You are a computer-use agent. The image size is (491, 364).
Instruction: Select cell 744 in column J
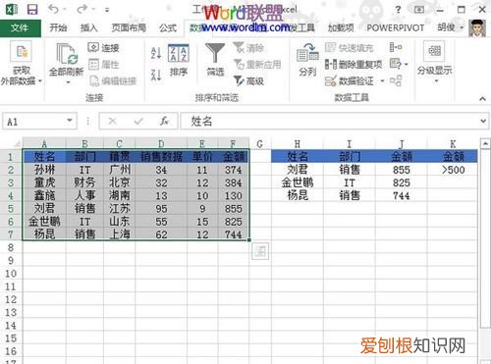tap(401, 196)
